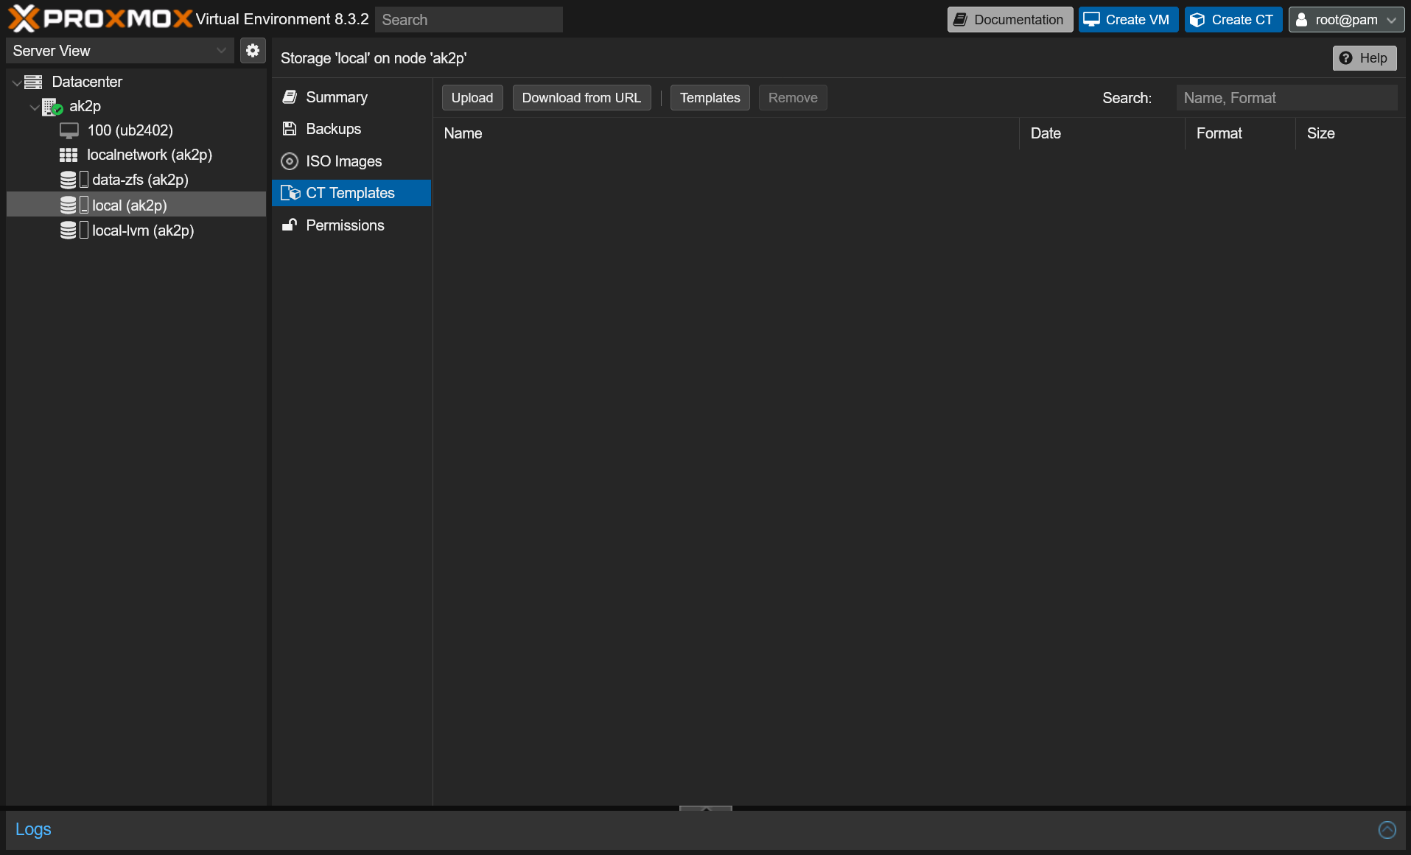Click the VM 100 (ub2402) monitor icon
The image size is (1411, 855).
(69, 130)
